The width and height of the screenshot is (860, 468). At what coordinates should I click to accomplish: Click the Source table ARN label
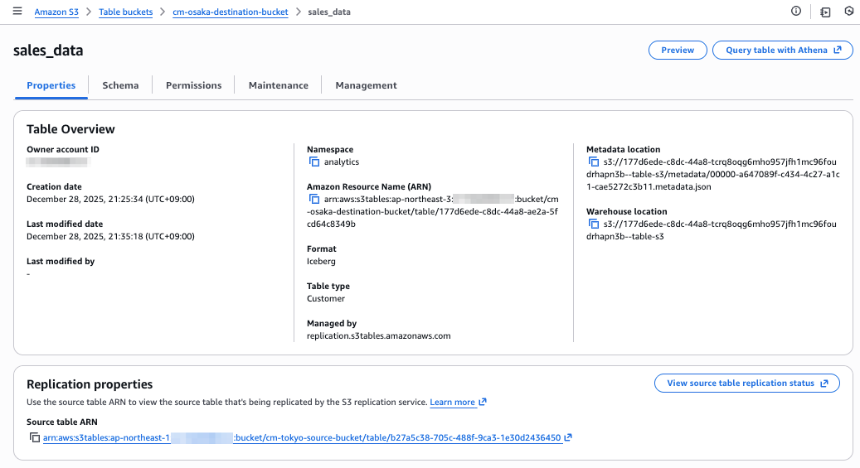(62, 422)
